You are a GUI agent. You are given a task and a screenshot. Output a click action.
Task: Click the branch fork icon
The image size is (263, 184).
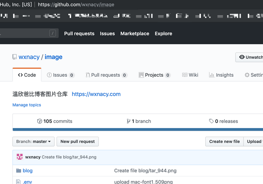(x=128, y=121)
